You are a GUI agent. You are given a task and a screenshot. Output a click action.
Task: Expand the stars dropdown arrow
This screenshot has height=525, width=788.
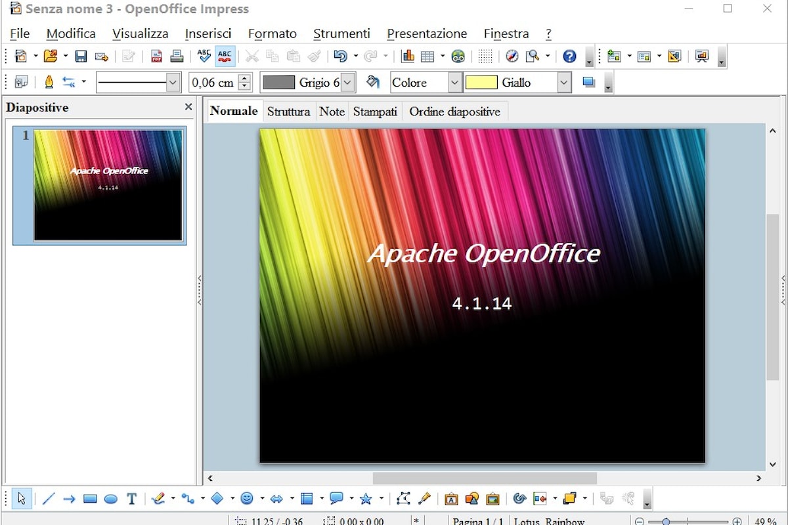(x=381, y=499)
